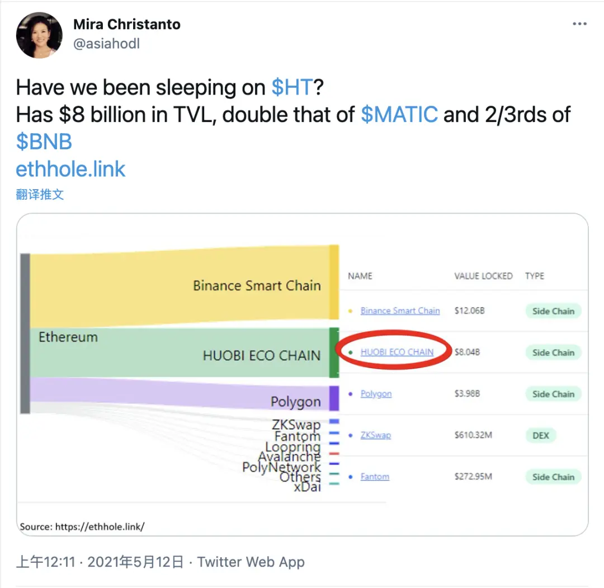Click the Polygon link in table

pos(376,394)
